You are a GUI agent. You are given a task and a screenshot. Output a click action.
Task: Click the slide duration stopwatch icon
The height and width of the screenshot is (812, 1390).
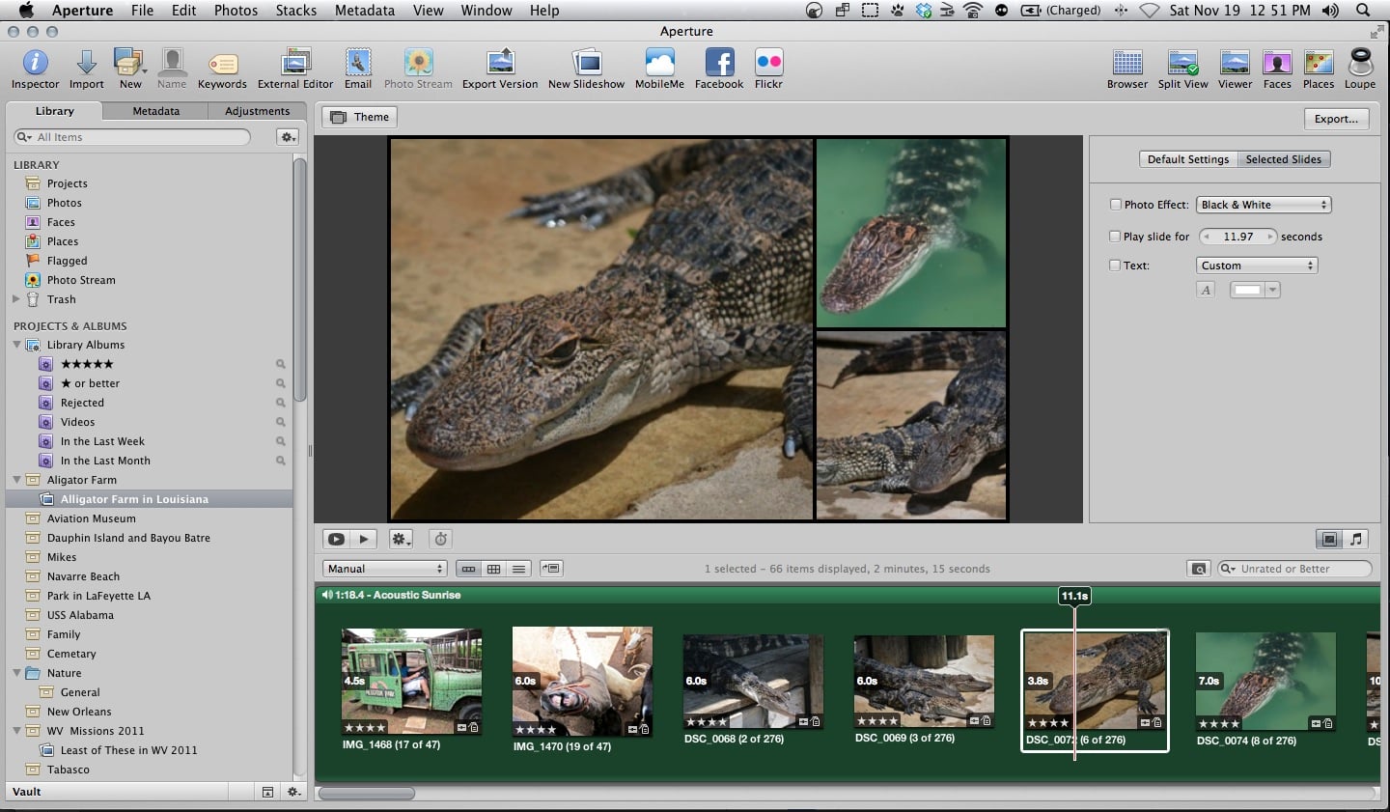pyautogui.click(x=440, y=540)
